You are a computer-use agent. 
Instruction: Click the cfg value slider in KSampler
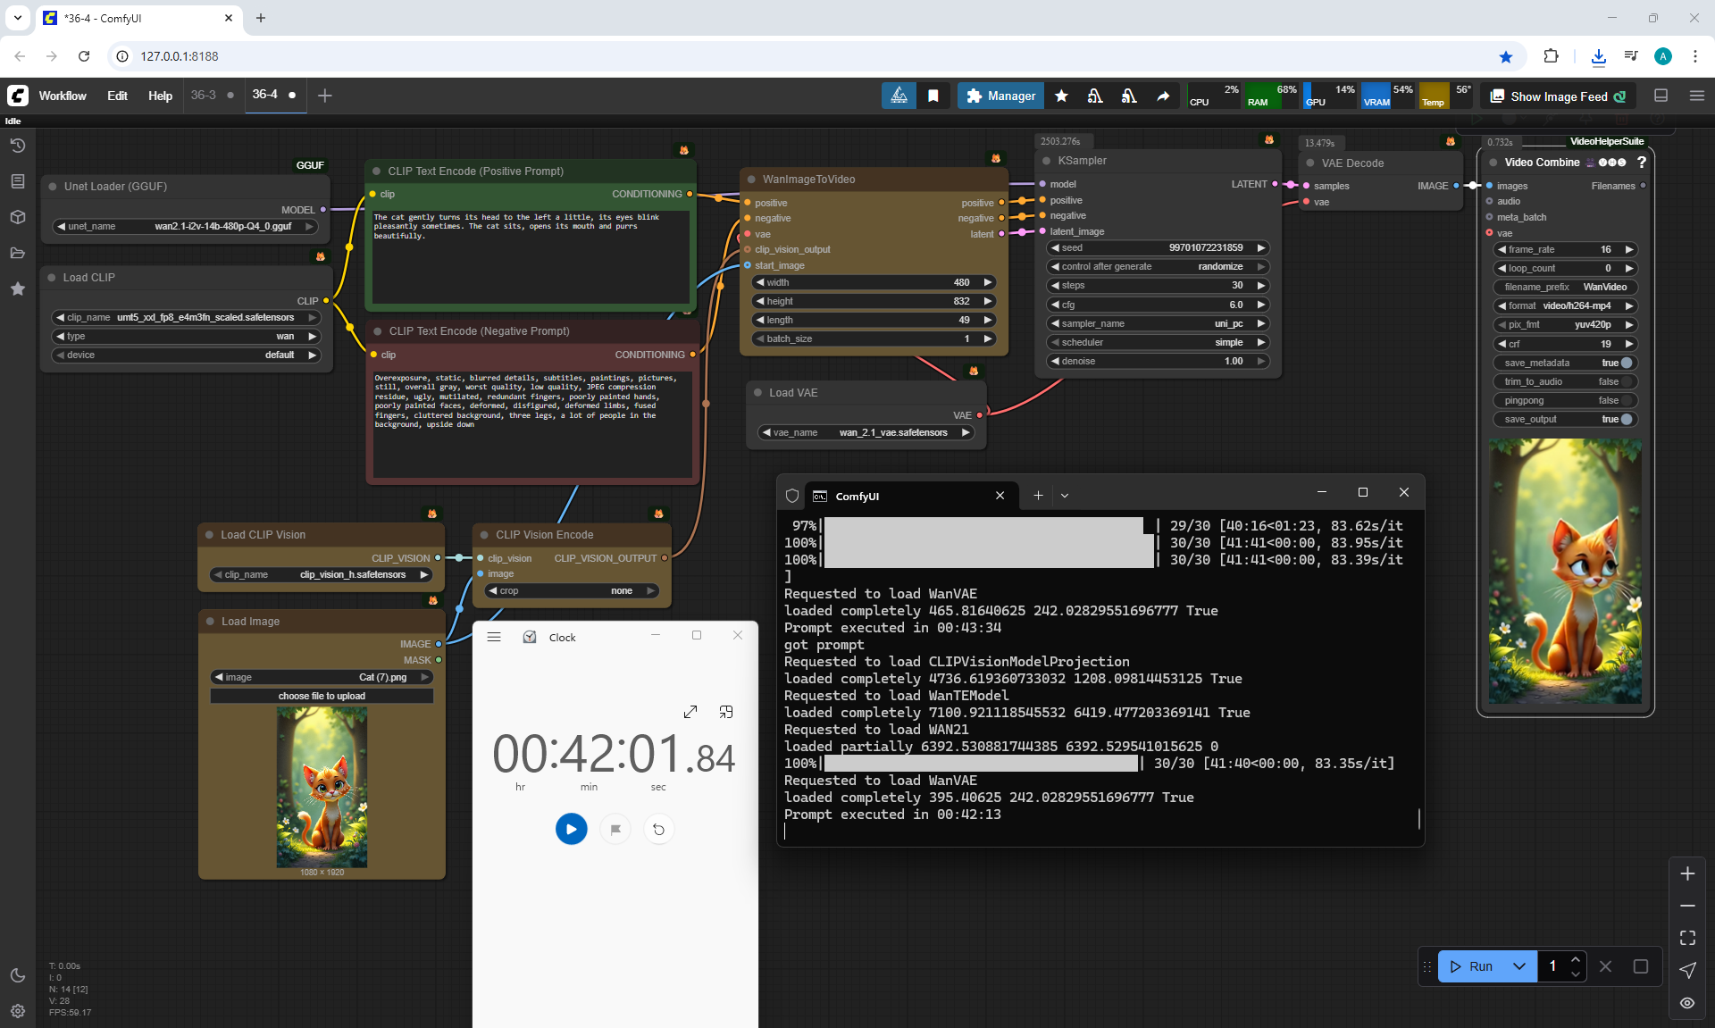coord(1158,305)
